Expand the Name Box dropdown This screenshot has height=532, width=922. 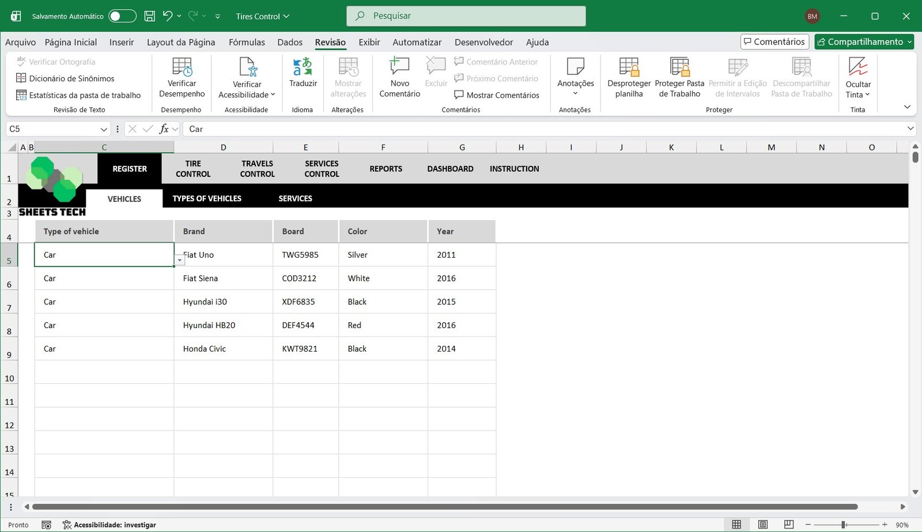point(104,129)
